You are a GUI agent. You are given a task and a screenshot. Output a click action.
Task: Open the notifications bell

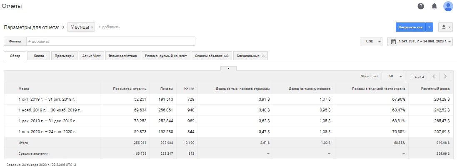(435, 6)
